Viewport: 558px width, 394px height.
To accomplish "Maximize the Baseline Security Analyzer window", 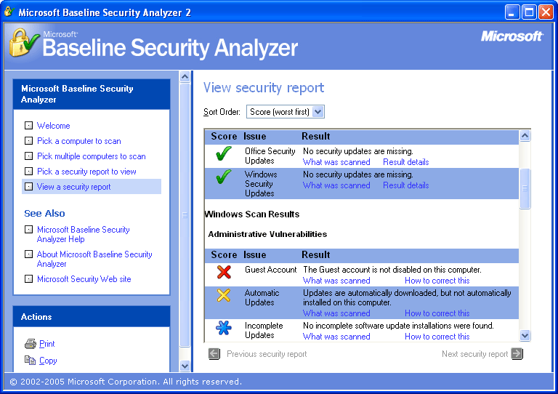I will [x=529, y=12].
